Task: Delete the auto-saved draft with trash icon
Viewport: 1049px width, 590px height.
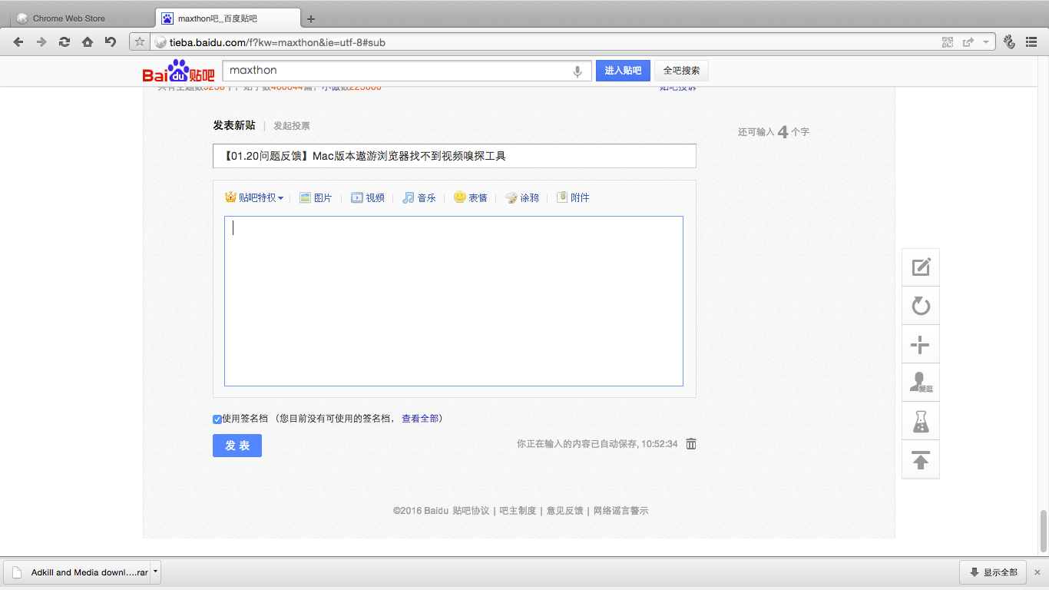Action: 691,444
